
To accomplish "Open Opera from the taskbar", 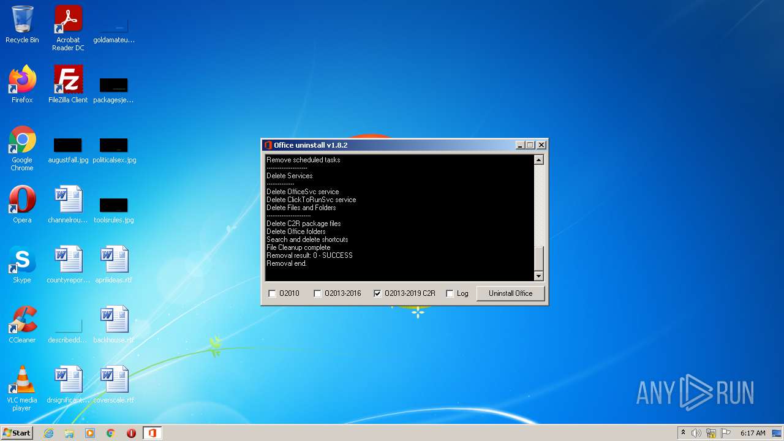I will coord(131,433).
